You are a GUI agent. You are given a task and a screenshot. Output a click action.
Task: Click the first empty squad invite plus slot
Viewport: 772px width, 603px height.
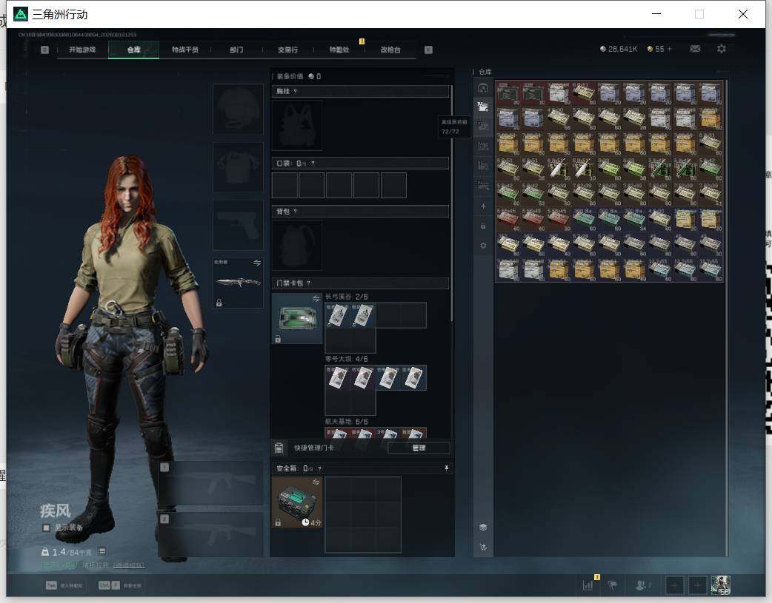(674, 585)
